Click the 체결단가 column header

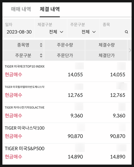pyautogui.click(x=106, y=55)
